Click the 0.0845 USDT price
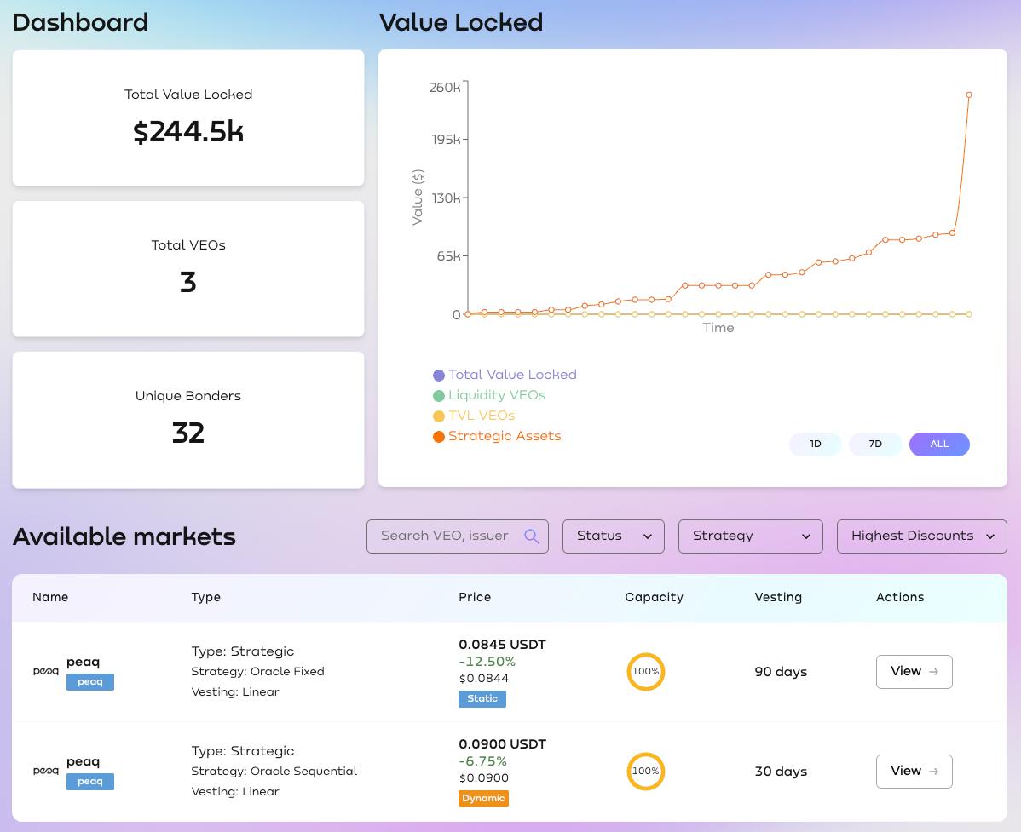 tap(502, 645)
